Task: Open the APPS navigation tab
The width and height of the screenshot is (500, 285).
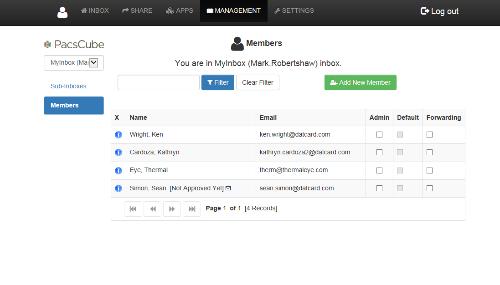Action: (x=180, y=11)
